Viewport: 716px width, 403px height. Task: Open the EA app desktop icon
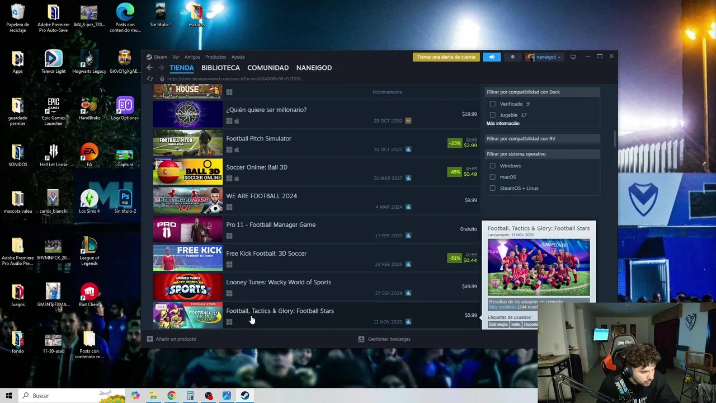pyautogui.click(x=89, y=156)
